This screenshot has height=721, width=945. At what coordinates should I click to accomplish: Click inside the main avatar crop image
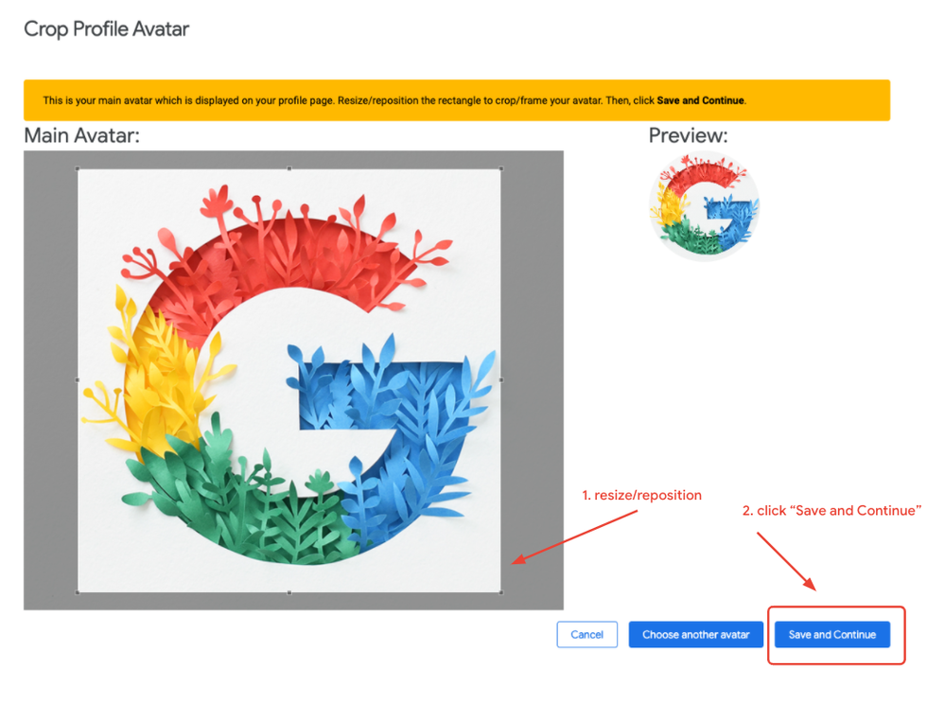tap(289, 380)
